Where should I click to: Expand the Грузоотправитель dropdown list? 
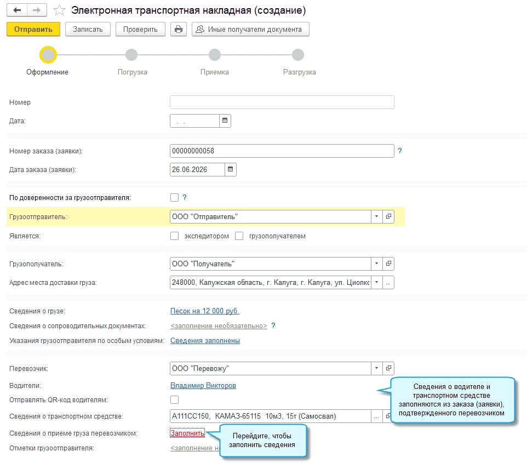coord(376,216)
